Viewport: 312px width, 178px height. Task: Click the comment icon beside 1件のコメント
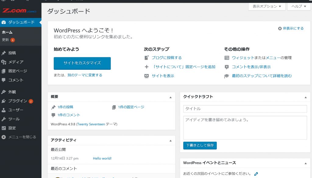(x=53, y=115)
